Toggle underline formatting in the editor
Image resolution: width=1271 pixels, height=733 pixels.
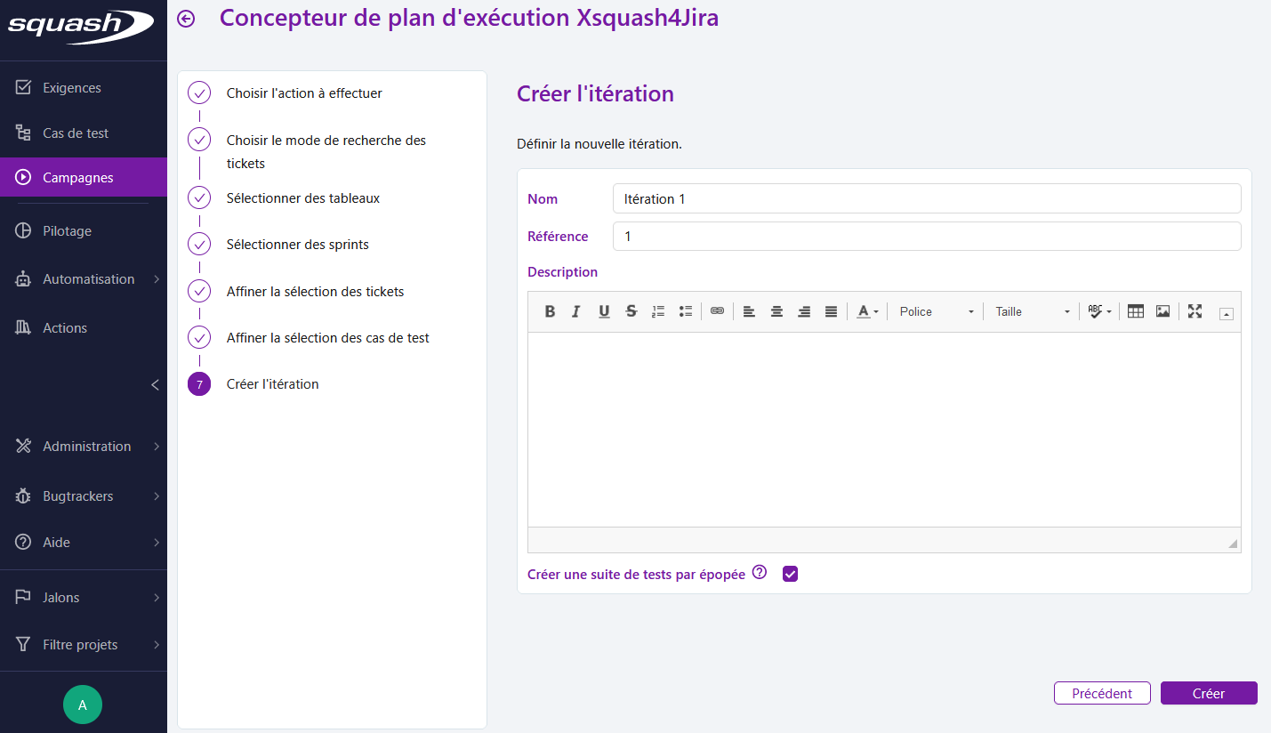pyautogui.click(x=604, y=311)
